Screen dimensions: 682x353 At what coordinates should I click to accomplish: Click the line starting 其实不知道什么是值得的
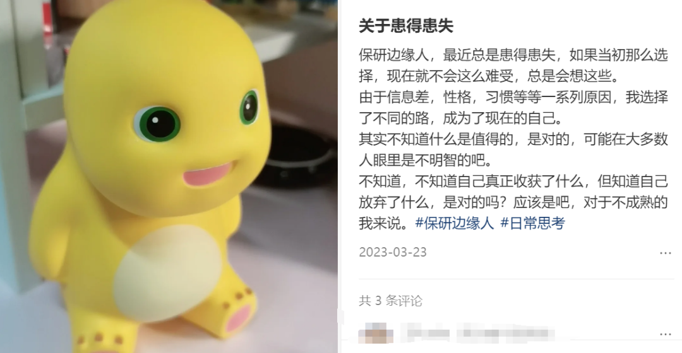click(x=513, y=139)
